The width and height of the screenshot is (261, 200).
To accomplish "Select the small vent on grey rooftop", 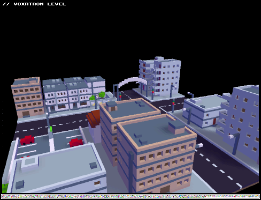I will pos(93,165).
